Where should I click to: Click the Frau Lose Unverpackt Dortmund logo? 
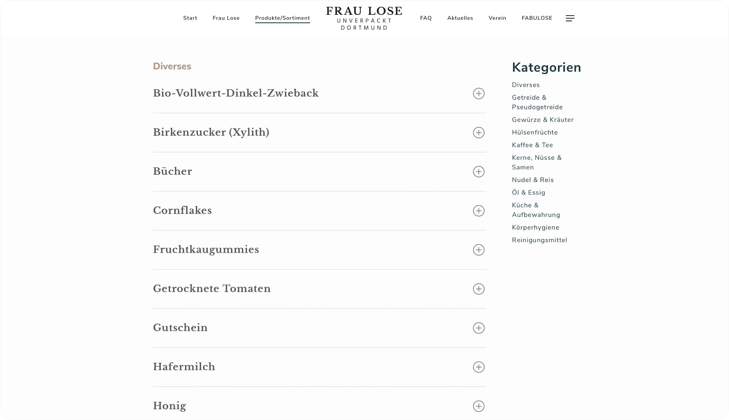pyautogui.click(x=364, y=18)
